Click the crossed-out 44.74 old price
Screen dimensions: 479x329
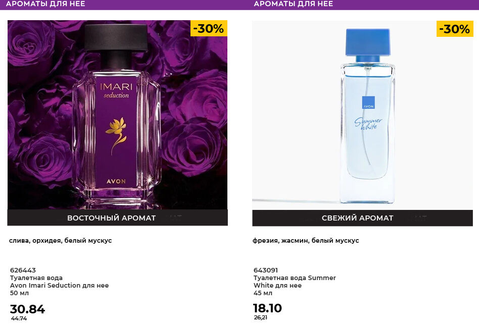pos(19,318)
